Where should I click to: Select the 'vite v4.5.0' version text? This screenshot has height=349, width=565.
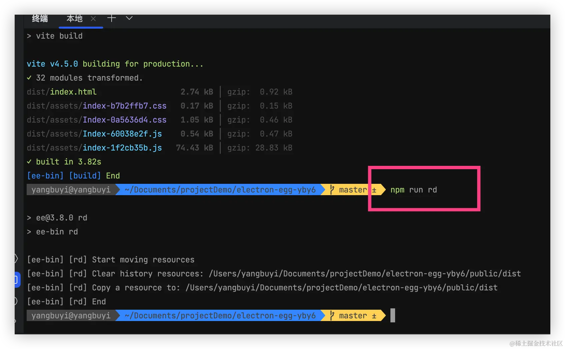(52, 64)
